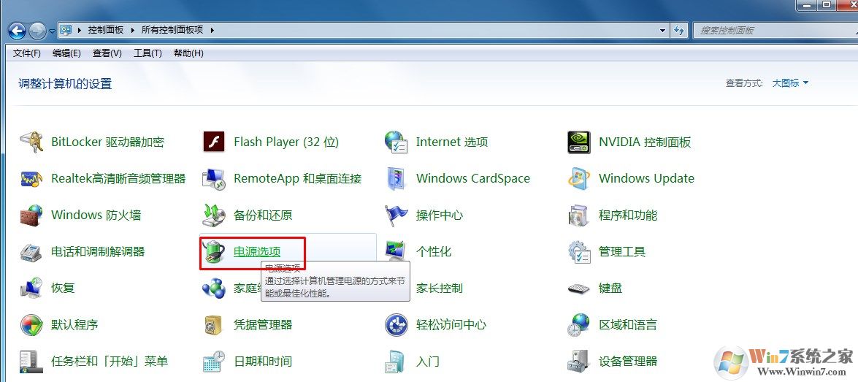This screenshot has height=382, width=858.
Task: Click the 程序和功能 text label
Action: pos(628,215)
